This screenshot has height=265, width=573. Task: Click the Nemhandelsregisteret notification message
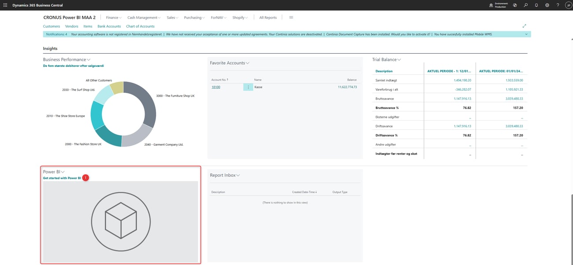[117, 34]
